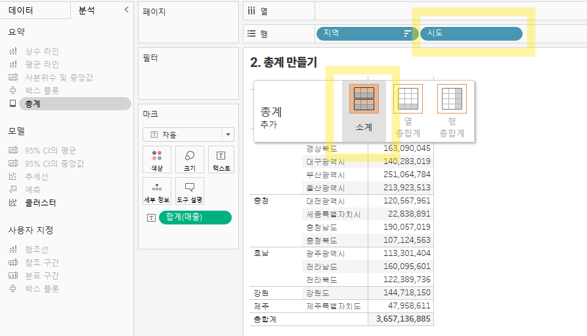
Task: Click the 추세선 icon
Action: 13,177
